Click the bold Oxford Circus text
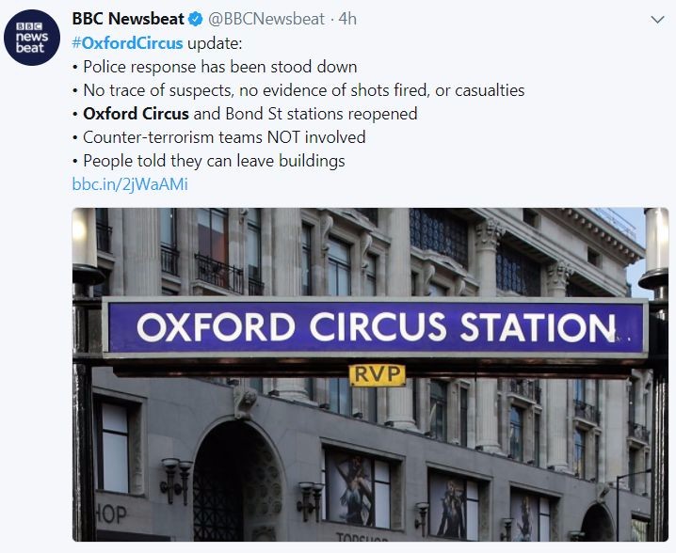The width and height of the screenshot is (676, 553). click(x=136, y=114)
